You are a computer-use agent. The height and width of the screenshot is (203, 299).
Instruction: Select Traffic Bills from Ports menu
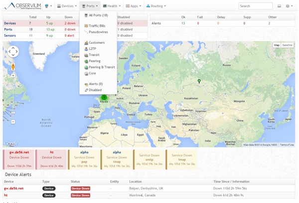(x=97, y=26)
